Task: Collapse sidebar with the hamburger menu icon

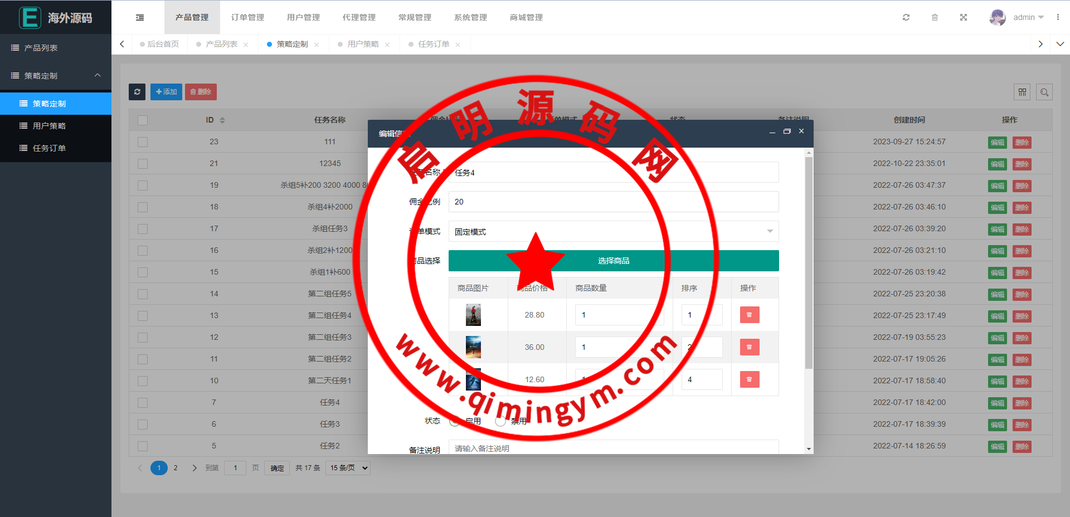Action: (x=140, y=17)
